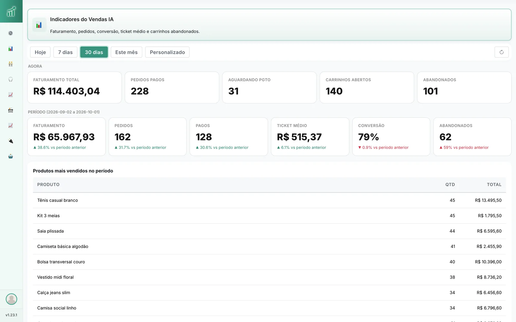Open the printer sidebar icon
The width and height of the screenshot is (516, 322).
[x=11, y=110]
